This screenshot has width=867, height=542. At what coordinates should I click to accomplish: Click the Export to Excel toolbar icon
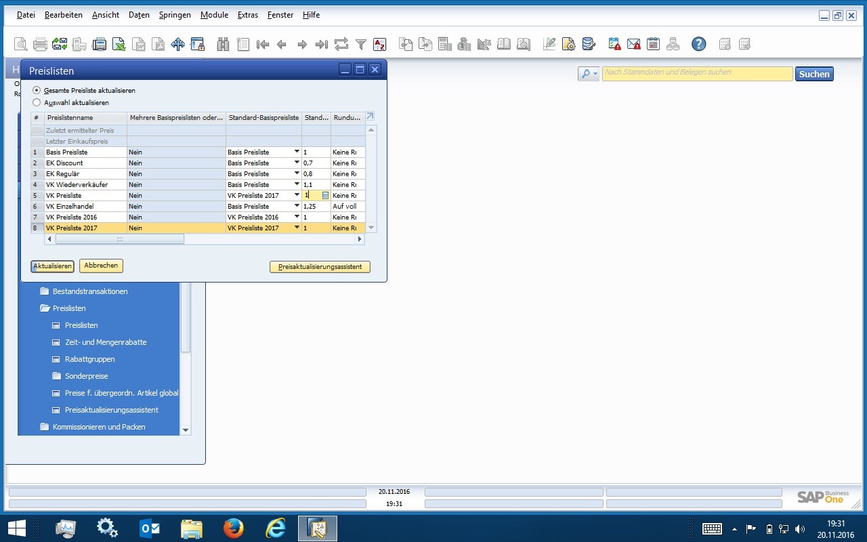tap(119, 45)
